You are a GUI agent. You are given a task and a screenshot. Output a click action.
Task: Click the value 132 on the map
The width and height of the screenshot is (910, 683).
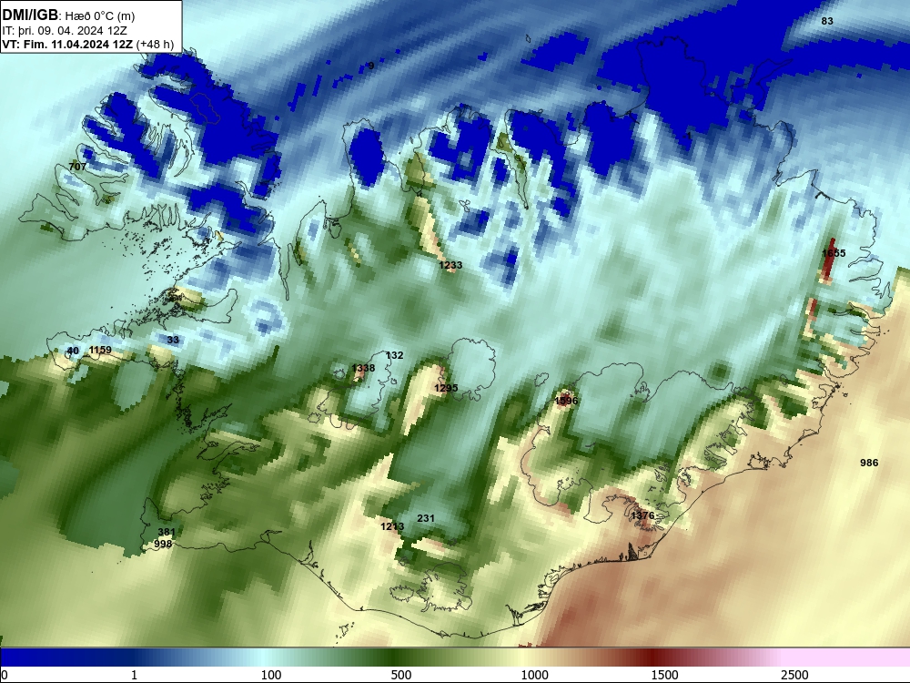[x=394, y=355]
